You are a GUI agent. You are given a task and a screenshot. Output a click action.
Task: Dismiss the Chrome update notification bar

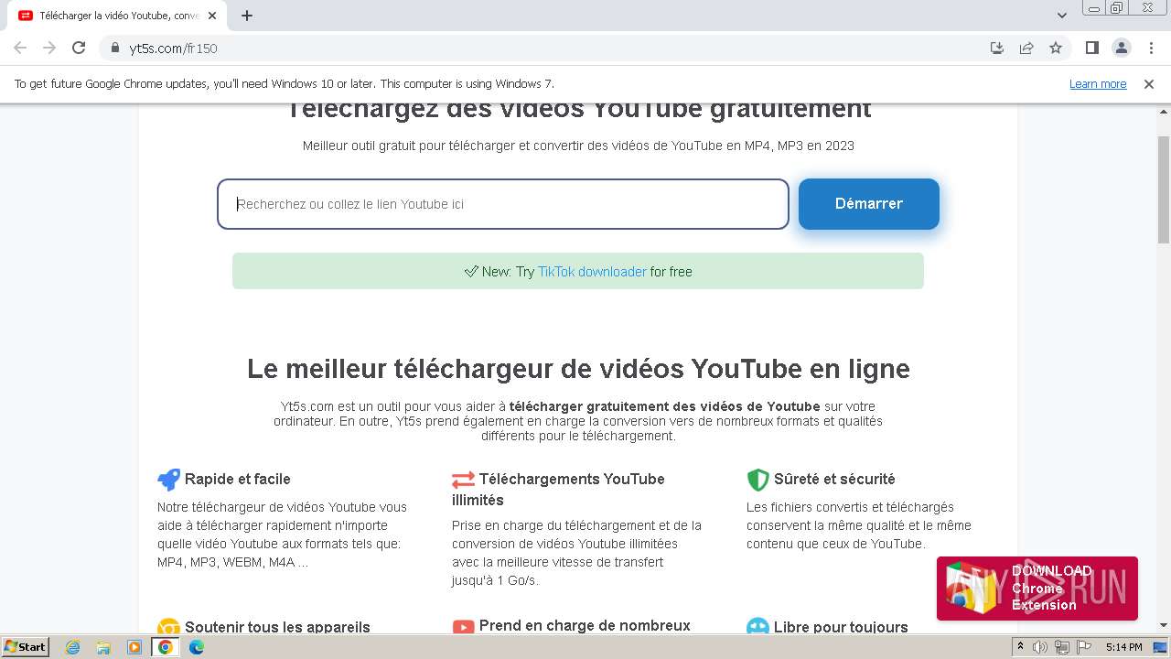tap(1149, 83)
